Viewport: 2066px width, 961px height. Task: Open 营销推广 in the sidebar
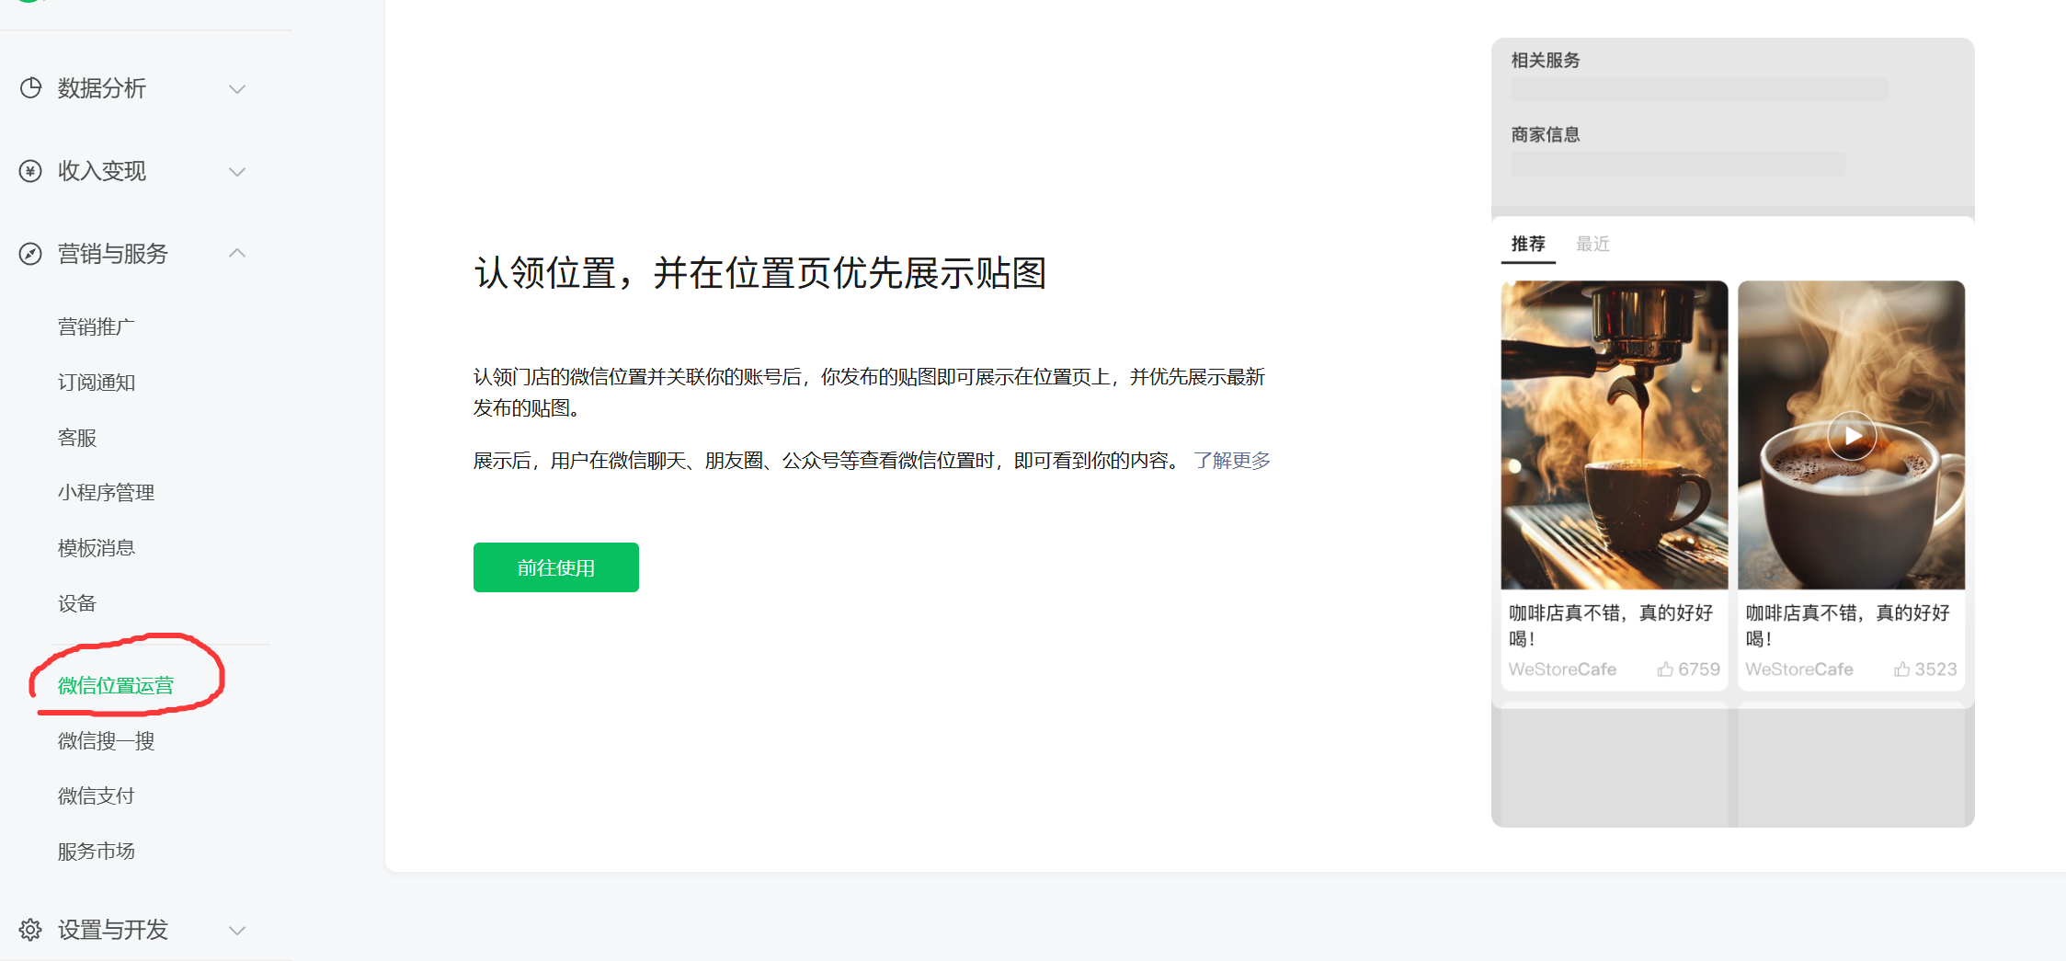(x=97, y=327)
